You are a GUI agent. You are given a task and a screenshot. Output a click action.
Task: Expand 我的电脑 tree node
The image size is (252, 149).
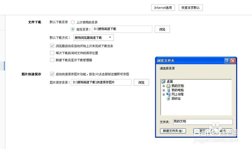[x=164, y=90]
